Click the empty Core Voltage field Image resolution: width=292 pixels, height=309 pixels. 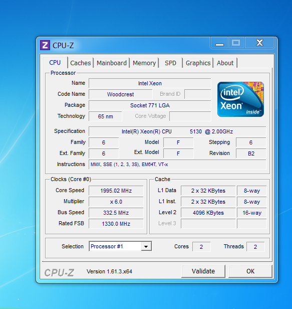coord(190,116)
